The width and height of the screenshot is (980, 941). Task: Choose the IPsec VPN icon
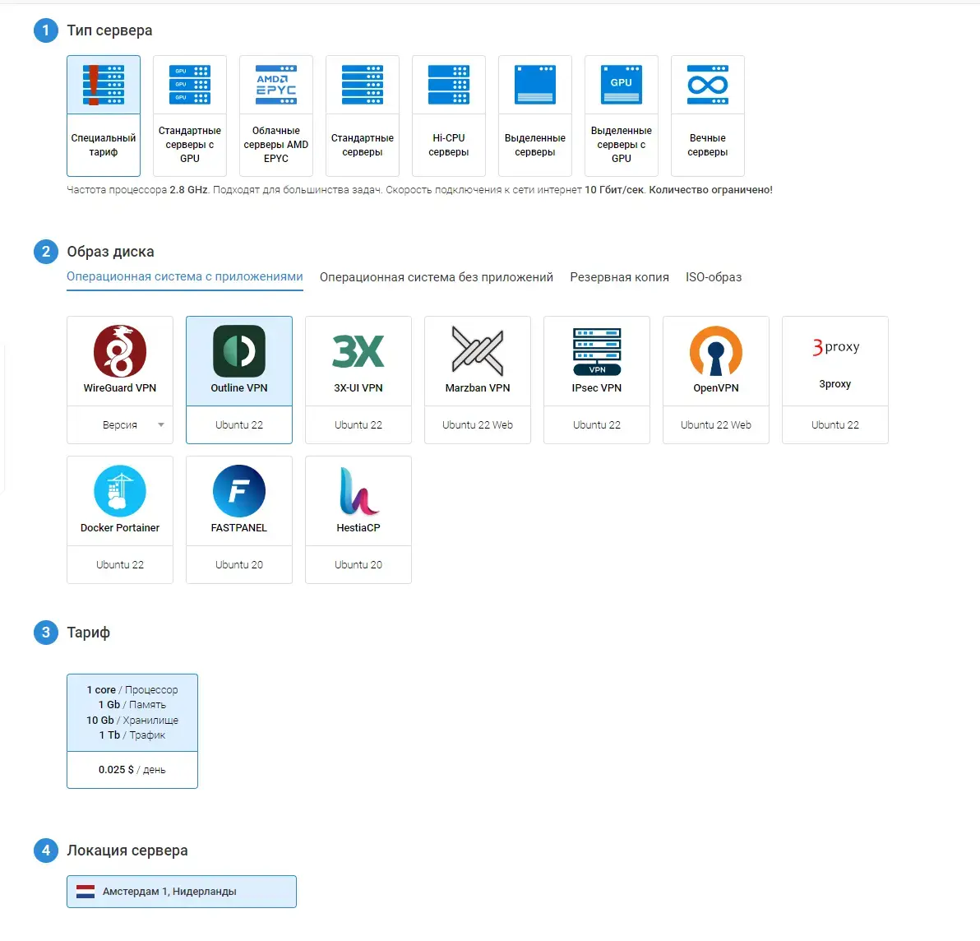pos(597,351)
